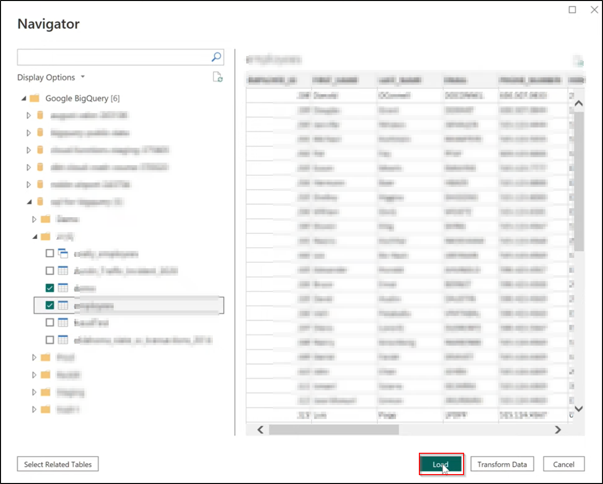Click the refresh icon beside Display Options

(217, 77)
